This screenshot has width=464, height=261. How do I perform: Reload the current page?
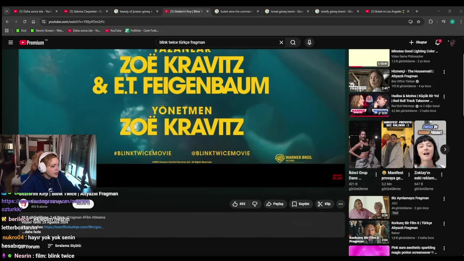(x=24, y=22)
